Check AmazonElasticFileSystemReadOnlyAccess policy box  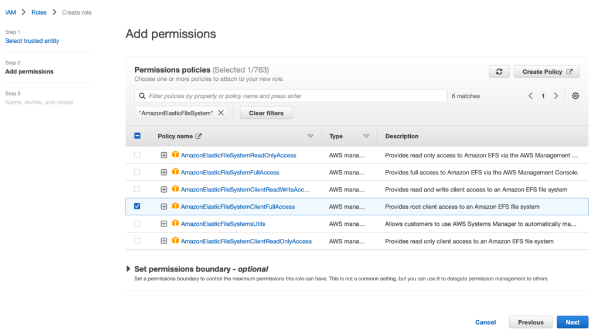pos(137,155)
